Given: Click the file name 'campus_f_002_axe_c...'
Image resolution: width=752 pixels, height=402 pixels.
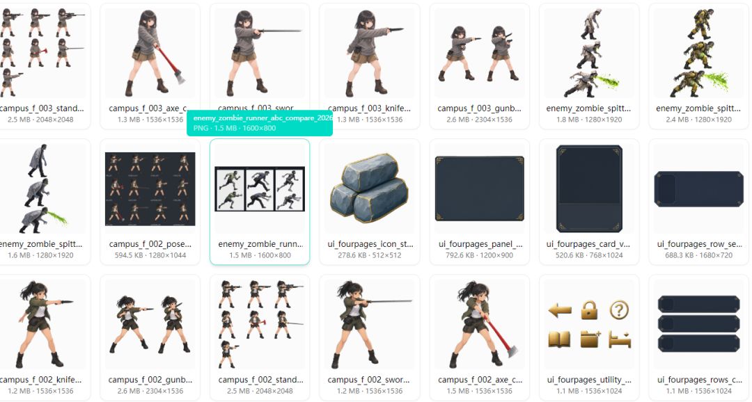Looking at the screenshot, I should (480, 380).
